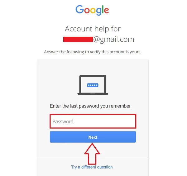Image resolution: width=187 pixels, height=176 pixels.
Task: Click the Enter the last password label
Action: click(x=90, y=106)
